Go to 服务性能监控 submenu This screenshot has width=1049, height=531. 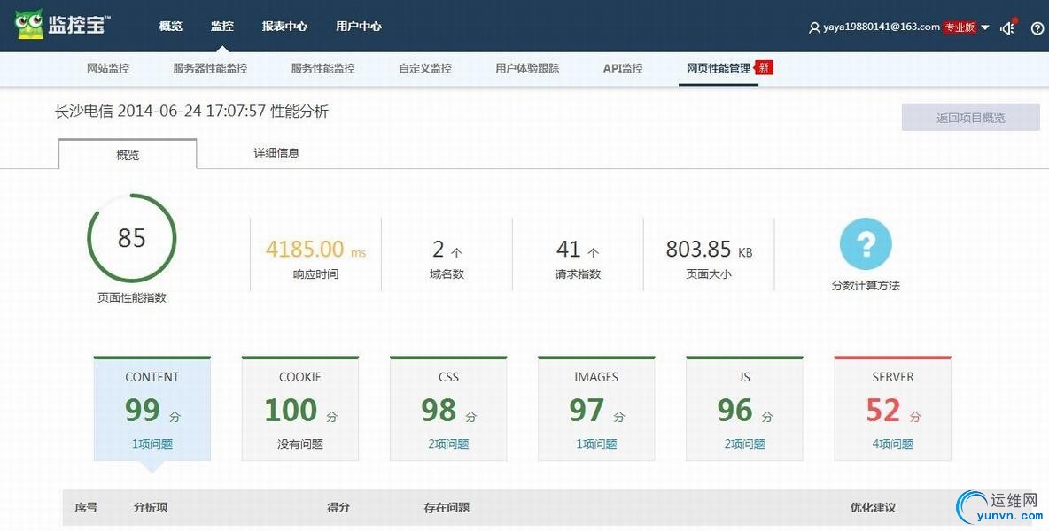[323, 68]
